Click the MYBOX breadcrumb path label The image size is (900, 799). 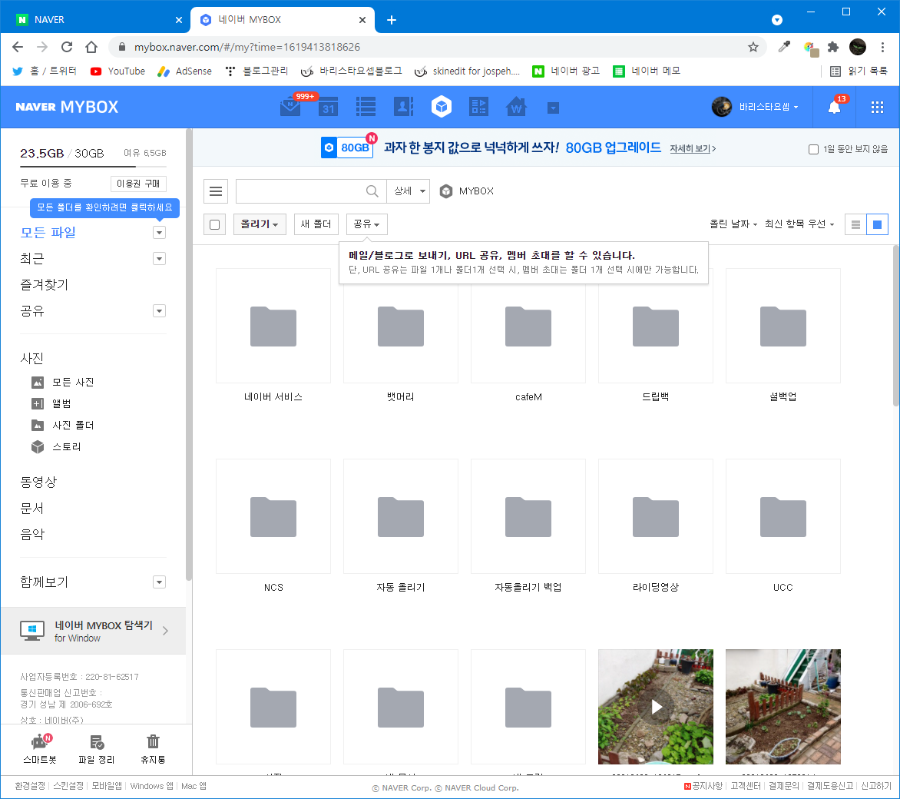[476, 191]
